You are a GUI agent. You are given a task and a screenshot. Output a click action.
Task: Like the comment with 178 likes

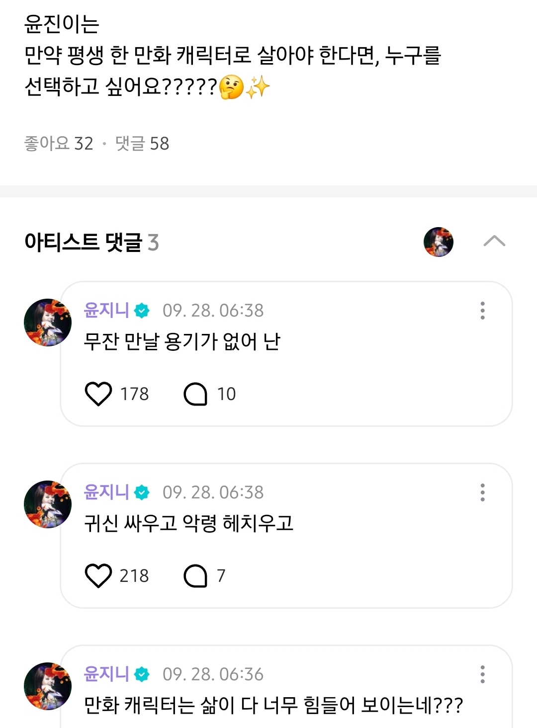pyautogui.click(x=98, y=394)
